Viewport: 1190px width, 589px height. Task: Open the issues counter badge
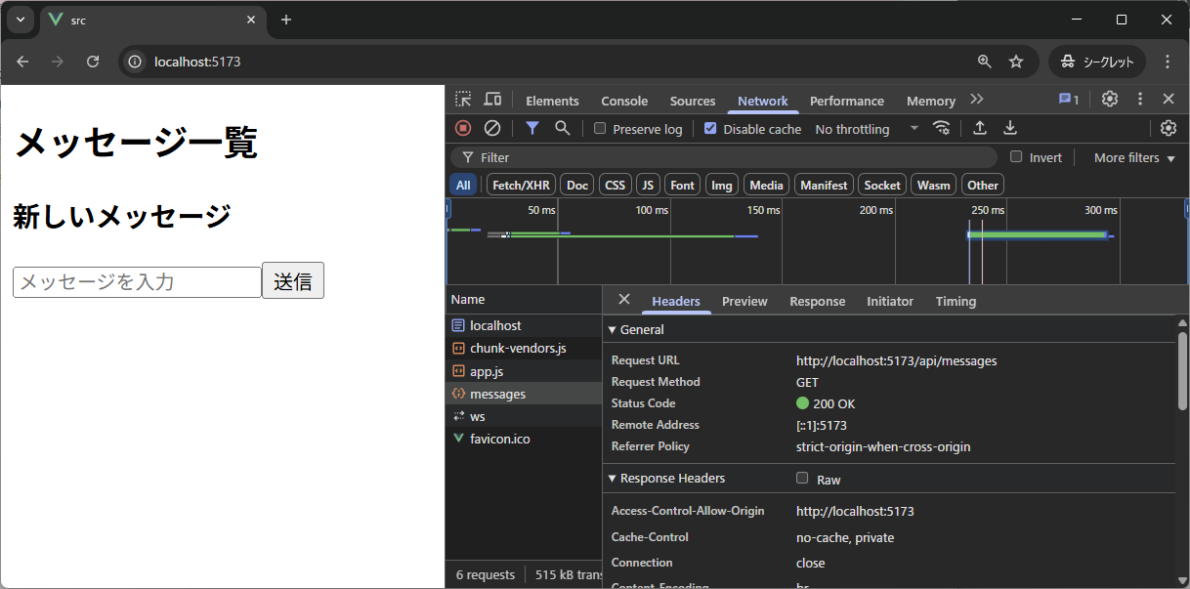point(1069,100)
